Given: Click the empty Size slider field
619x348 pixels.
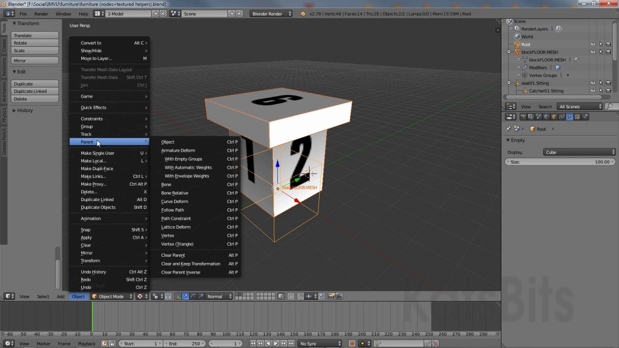Looking at the screenshot, I should [x=560, y=162].
